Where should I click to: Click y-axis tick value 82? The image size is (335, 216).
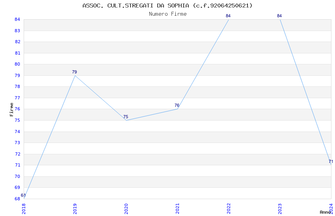(x=17, y=42)
